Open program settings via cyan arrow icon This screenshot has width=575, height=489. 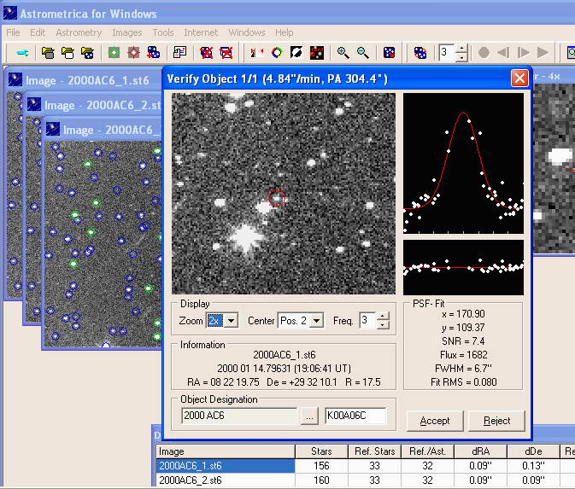tap(22, 53)
